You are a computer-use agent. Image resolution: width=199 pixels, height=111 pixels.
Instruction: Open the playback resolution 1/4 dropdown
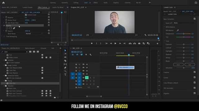point(138,35)
